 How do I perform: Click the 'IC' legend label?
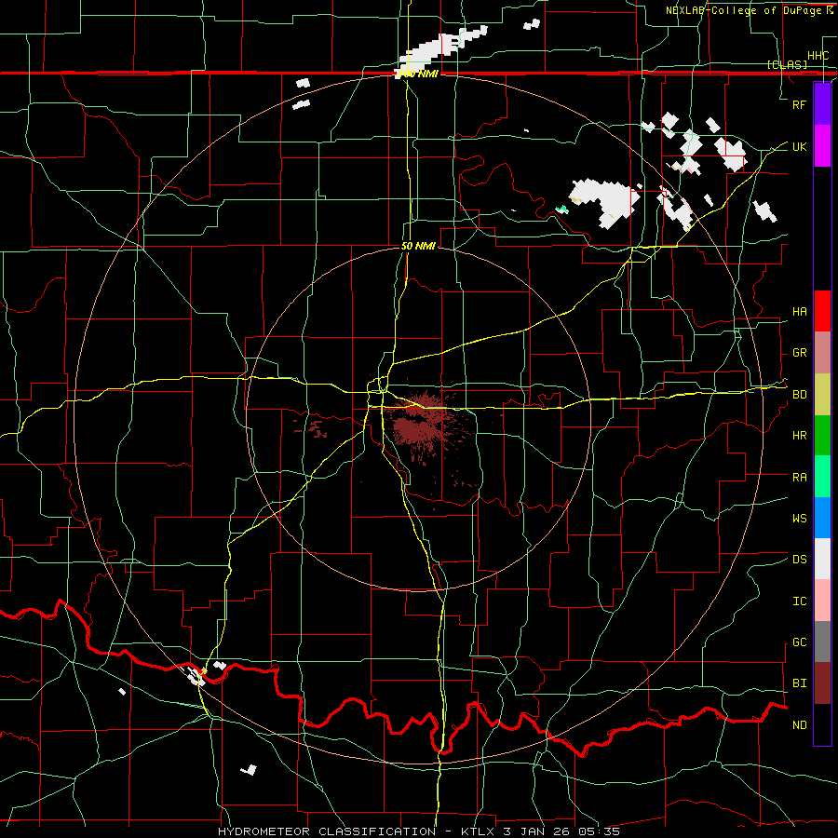click(x=799, y=601)
